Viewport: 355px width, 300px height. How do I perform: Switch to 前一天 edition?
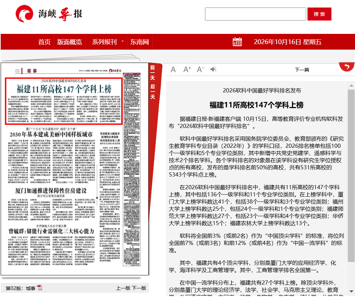pos(153,73)
